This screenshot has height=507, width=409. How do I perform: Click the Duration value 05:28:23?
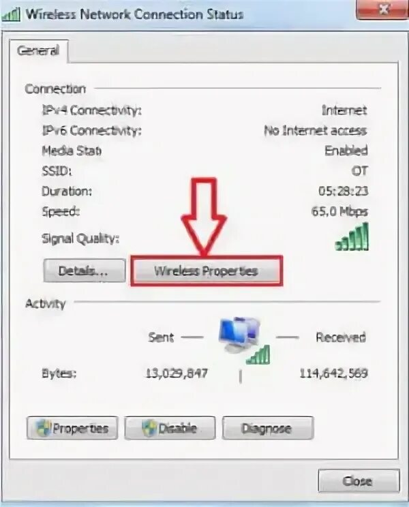pos(344,191)
